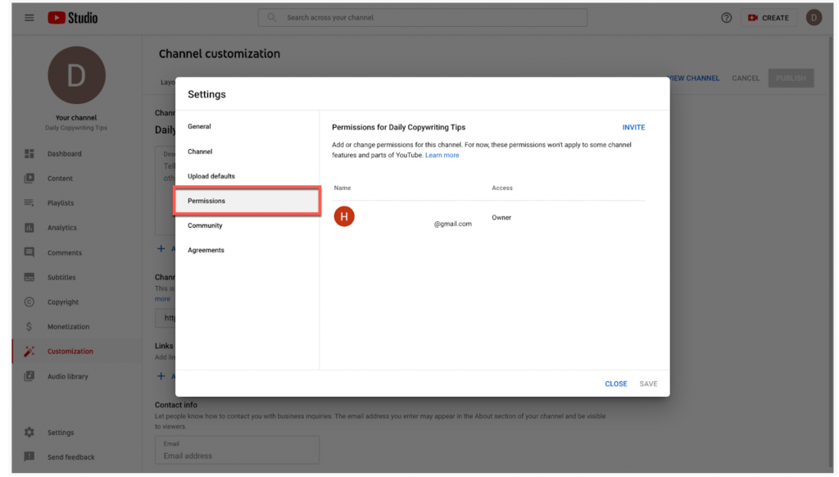Viewport: 839px width, 477px height.
Task: Open Monetization in the sidebar
Action: coord(69,326)
